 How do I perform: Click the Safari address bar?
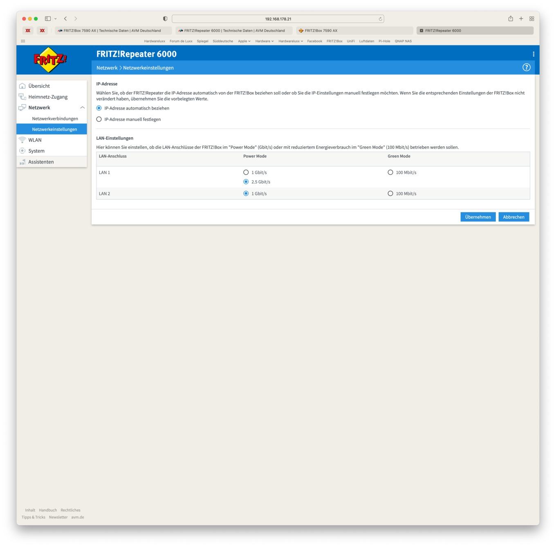click(x=278, y=19)
